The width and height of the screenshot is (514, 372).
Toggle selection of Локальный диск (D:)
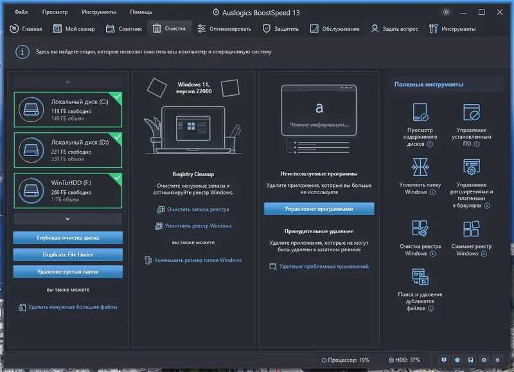click(68, 150)
